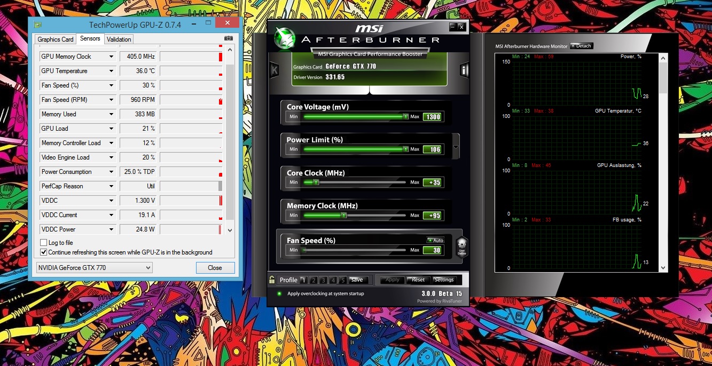Open Memory Controller Load sensor dropdown
712x366 pixels.
pyautogui.click(x=112, y=143)
